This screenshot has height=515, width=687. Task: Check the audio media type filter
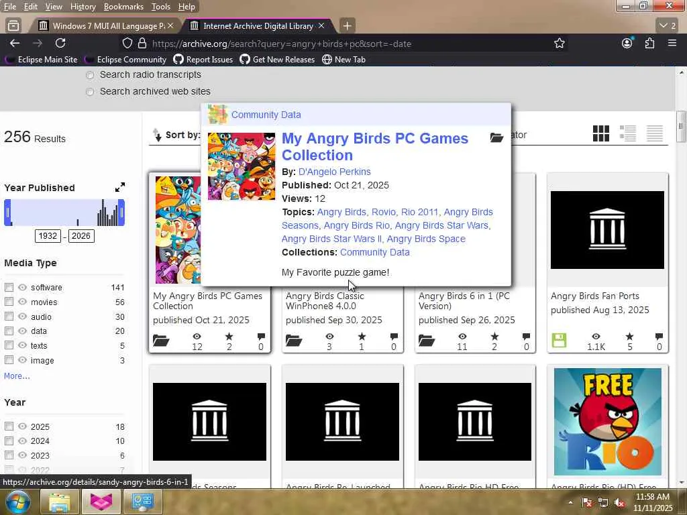[9, 317]
